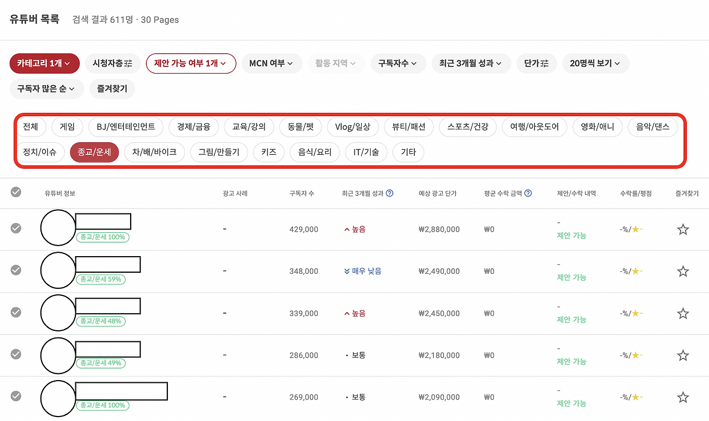Open the 20명씩 보기 dropdown
This screenshot has width=709, height=421.
[595, 63]
